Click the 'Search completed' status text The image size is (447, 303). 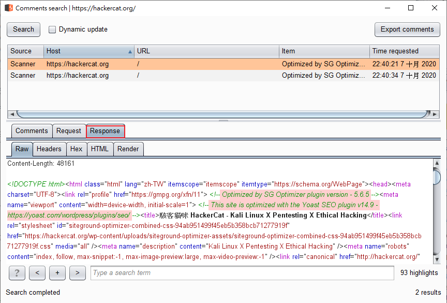coord(33,293)
